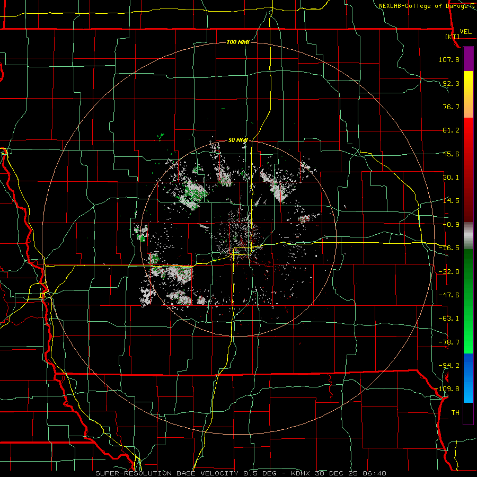Click the -78.7 scale value

(x=449, y=342)
